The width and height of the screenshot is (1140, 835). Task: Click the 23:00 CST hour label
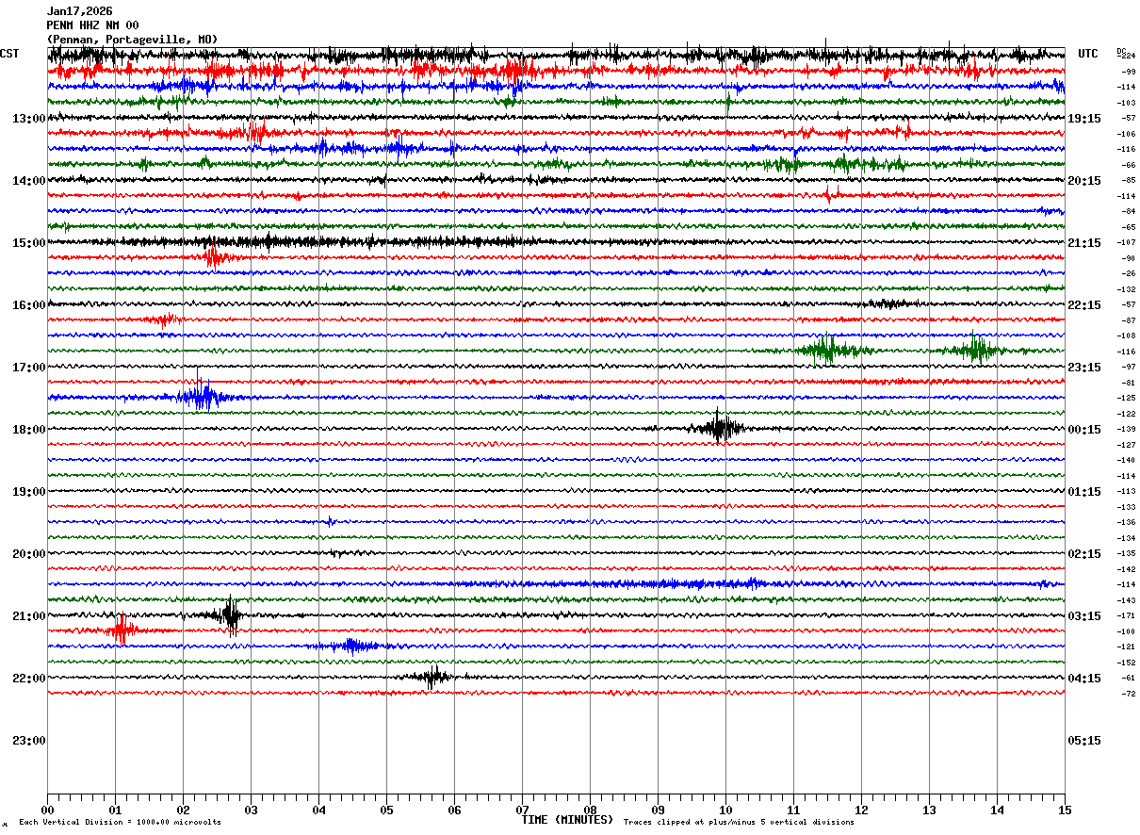[28, 741]
